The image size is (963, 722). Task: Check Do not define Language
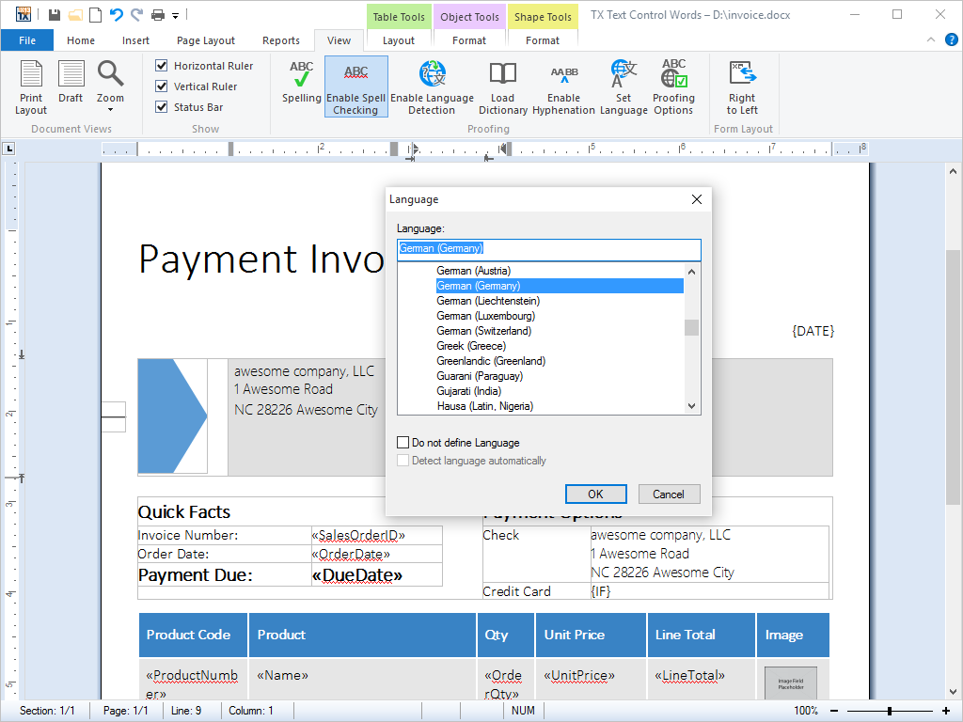(x=403, y=443)
